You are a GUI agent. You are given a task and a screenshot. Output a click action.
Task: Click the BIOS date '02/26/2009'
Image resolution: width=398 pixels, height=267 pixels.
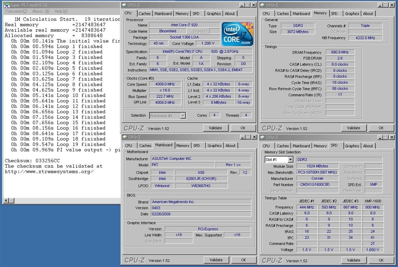[x=201, y=214]
